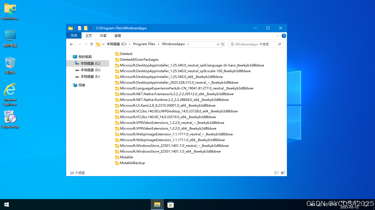Screen dimensions: 375x210
Task: Select VCLibs.140.00_14.0.33519.0 folder
Action: 165,117
